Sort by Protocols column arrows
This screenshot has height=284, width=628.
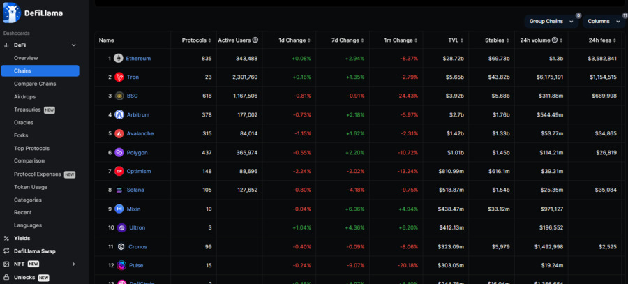tap(210, 40)
